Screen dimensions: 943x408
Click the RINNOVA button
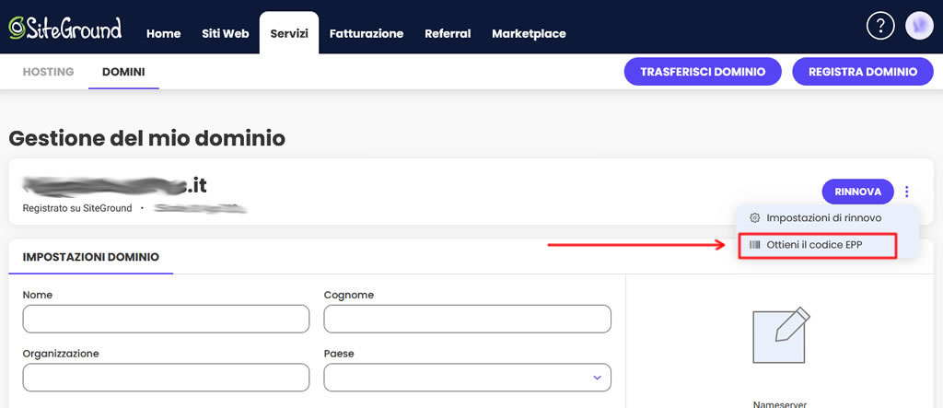[857, 192]
